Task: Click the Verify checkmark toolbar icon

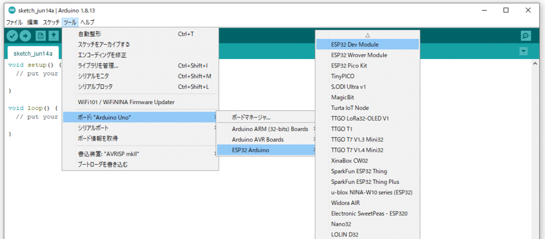Action: pyautogui.click(x=12, y=36)
